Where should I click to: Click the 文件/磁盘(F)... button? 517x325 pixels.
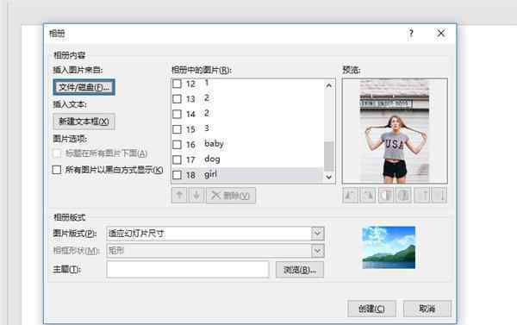[x=84, y=87]
